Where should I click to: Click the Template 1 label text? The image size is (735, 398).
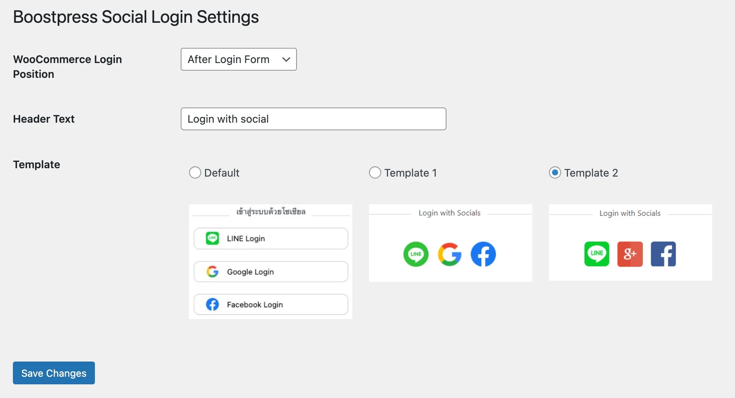tap(410, 173)
